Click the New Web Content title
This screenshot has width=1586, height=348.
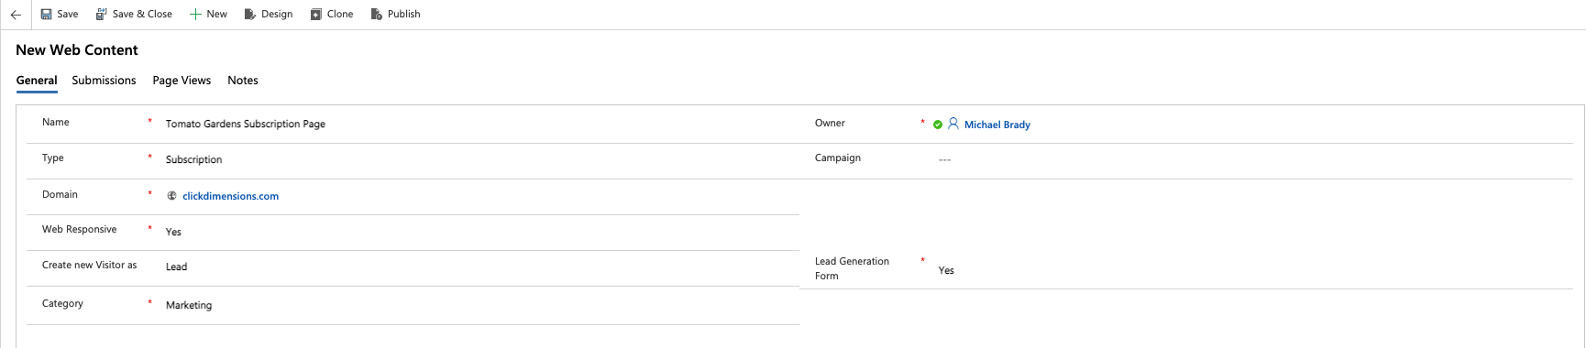(77, 50)
